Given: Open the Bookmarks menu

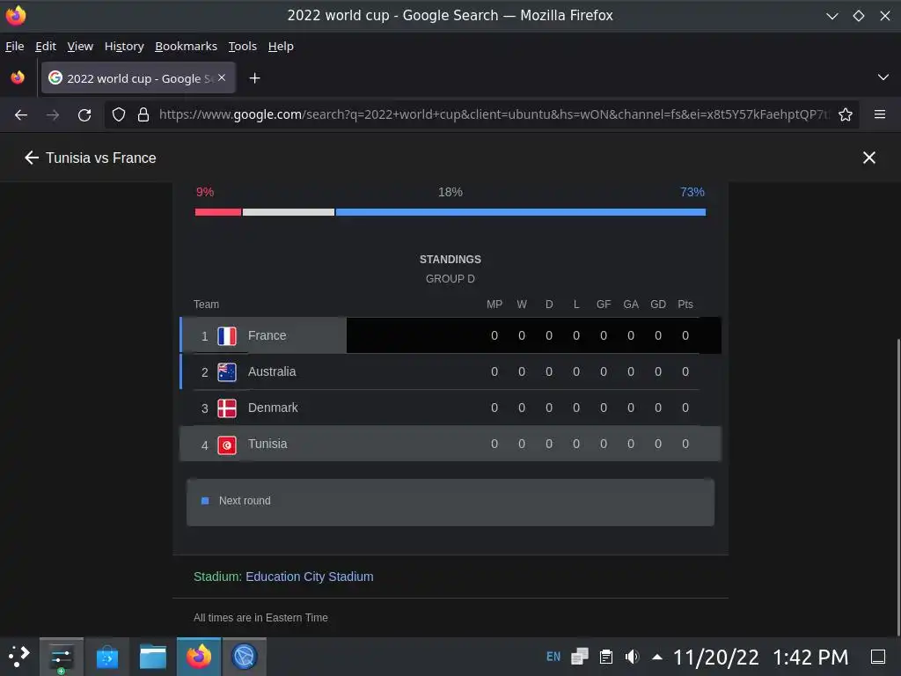Looking at the screenshot, I should click(187, 46).
